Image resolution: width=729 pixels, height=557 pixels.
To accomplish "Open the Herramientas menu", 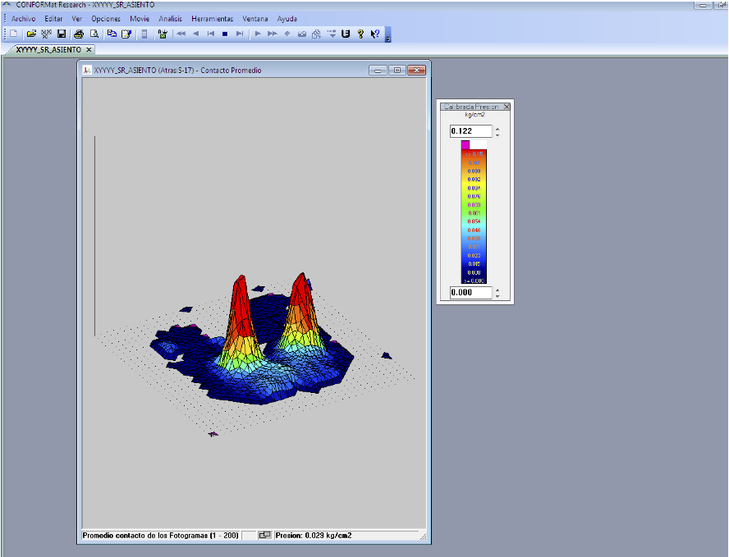I will [212, 18].
